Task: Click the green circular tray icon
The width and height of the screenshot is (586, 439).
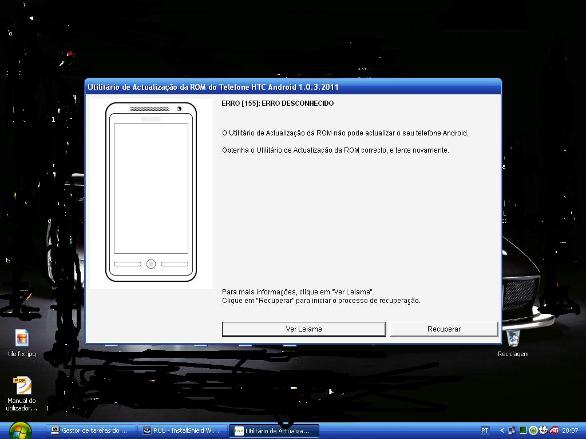Action: pyautogui.click(x=533, y=430)
